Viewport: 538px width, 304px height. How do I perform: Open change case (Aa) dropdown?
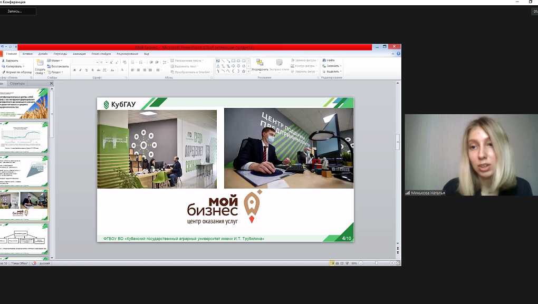(x=113, y=70)
